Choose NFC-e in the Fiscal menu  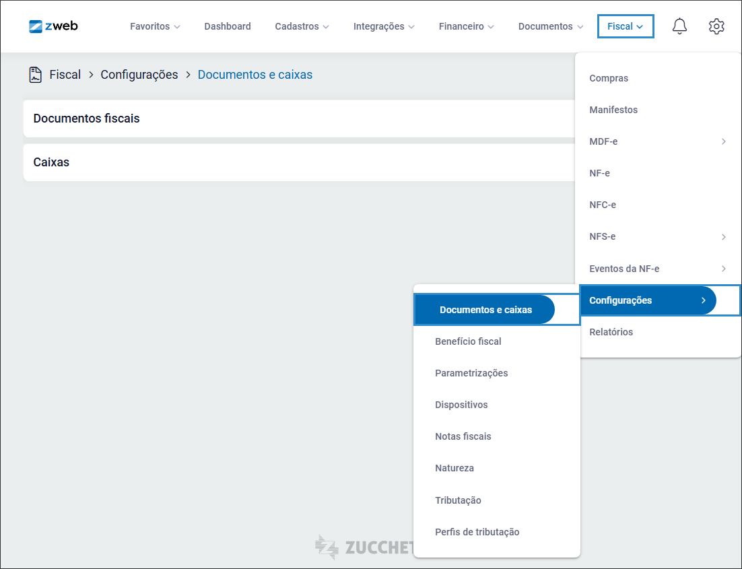(x=658, y=205)
